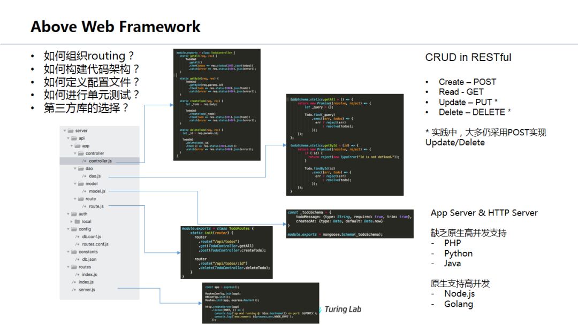Click the route folder icon
Image resolution: width=578 pixels, height=325 pixels.
[x=81, y=199]
